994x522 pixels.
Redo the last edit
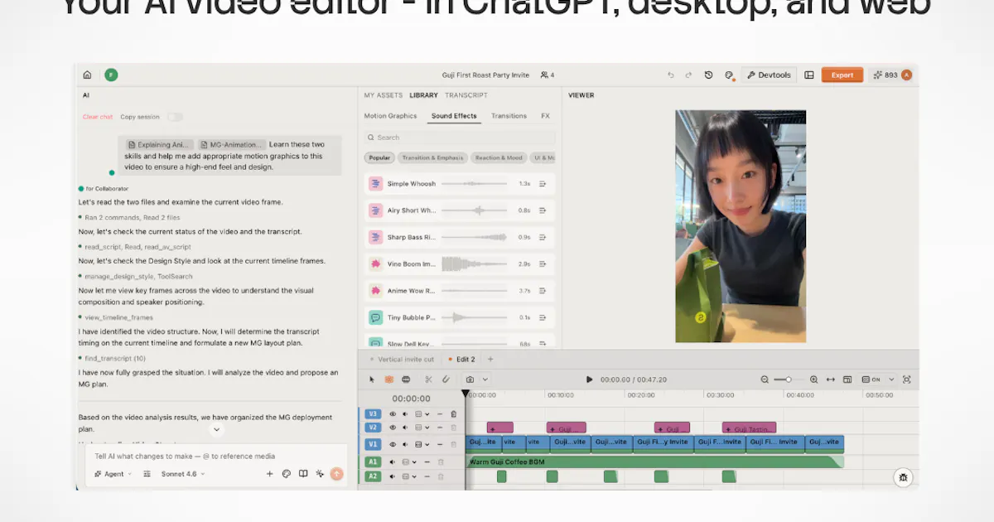[688, 75]
